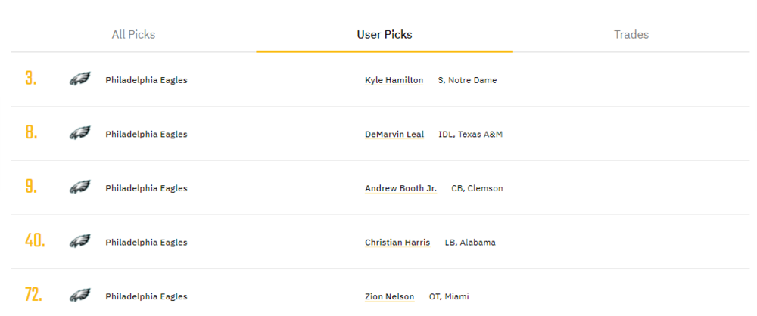757x316 pixels.
Task: Click the "IDL, Texas A&M" position text
Action: (470, 135)
